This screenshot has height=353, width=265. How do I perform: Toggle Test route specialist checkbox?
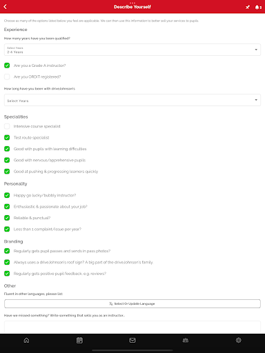tap(7, 137)
